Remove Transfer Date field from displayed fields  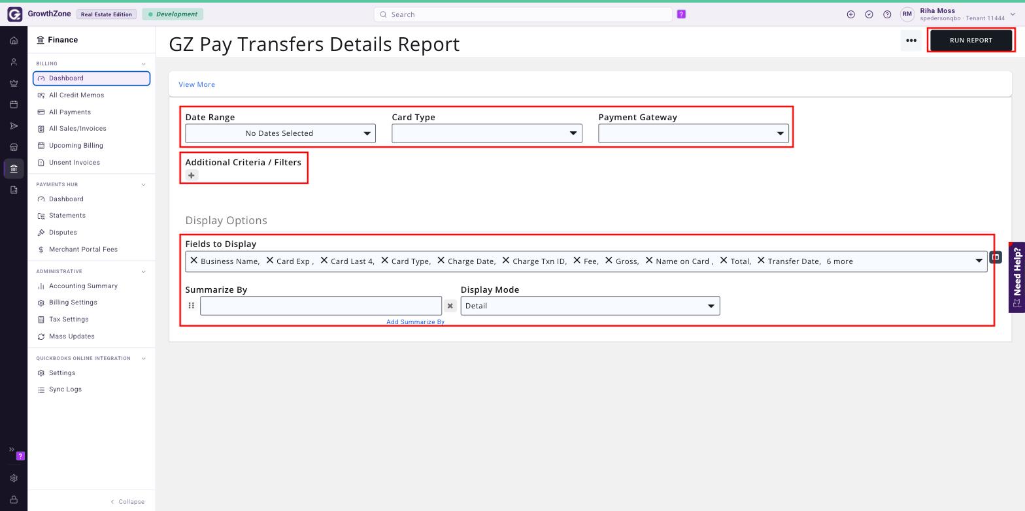[x=761, y=260]
